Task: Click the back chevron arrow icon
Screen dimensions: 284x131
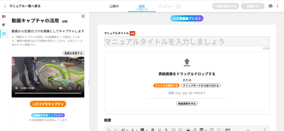Action: click(x=5, y=6)
